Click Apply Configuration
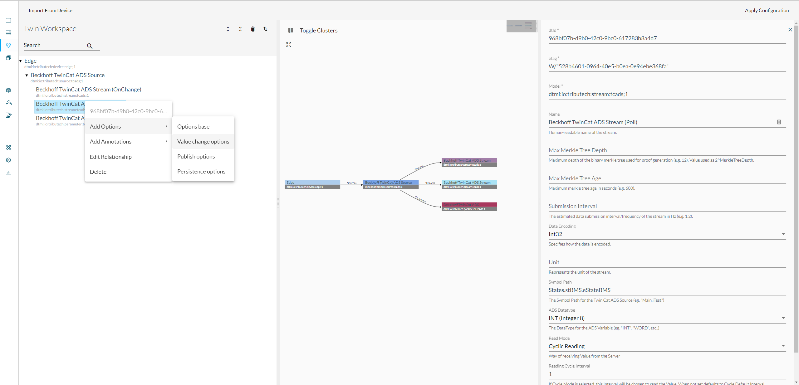The image size is (799, 385). tap(767, 10)
